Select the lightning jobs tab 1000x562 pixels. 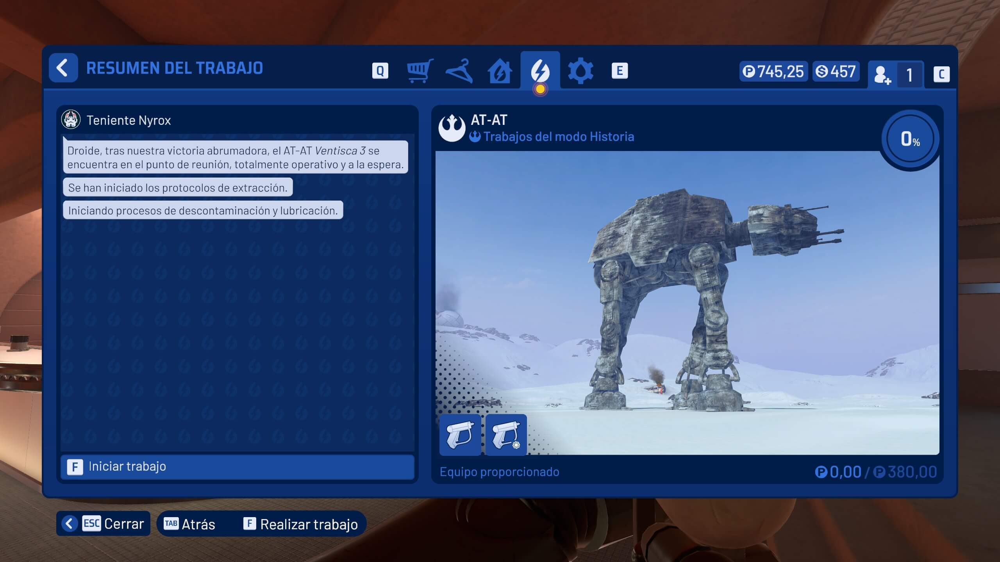point(540,71)
